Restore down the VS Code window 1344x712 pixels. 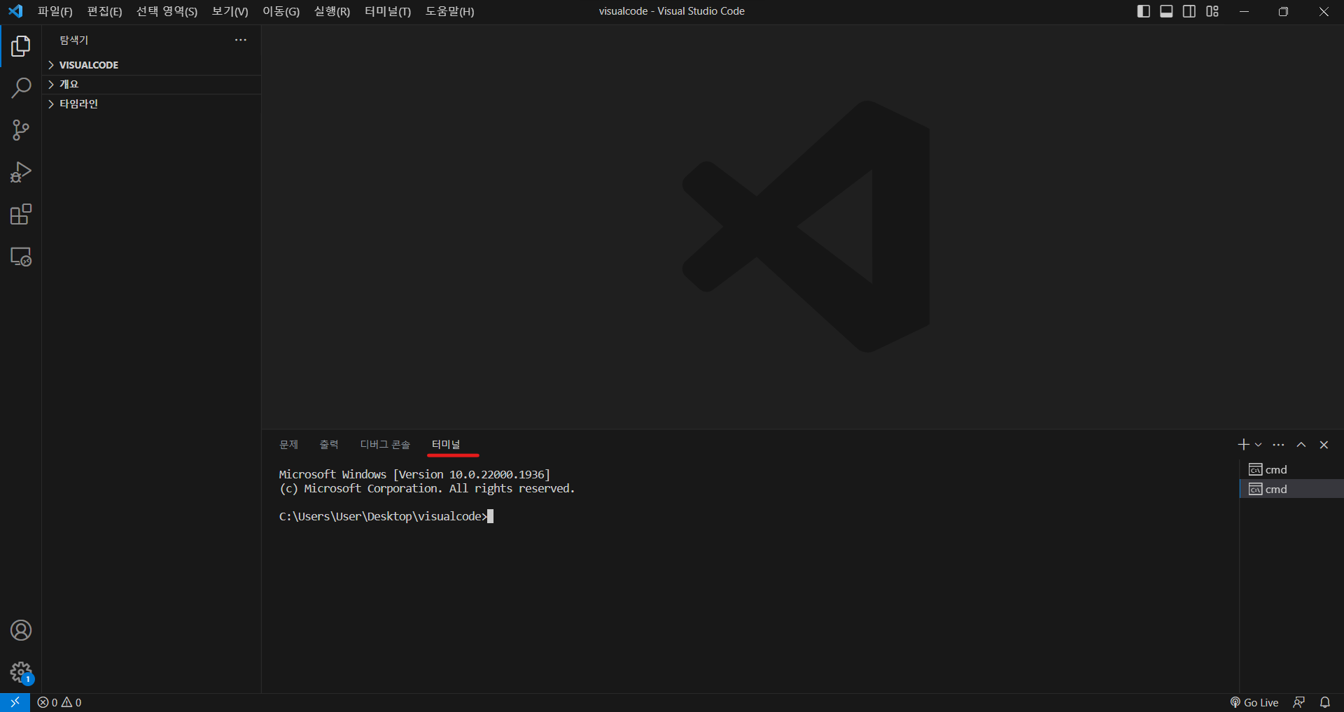(x=1283, y=11)
